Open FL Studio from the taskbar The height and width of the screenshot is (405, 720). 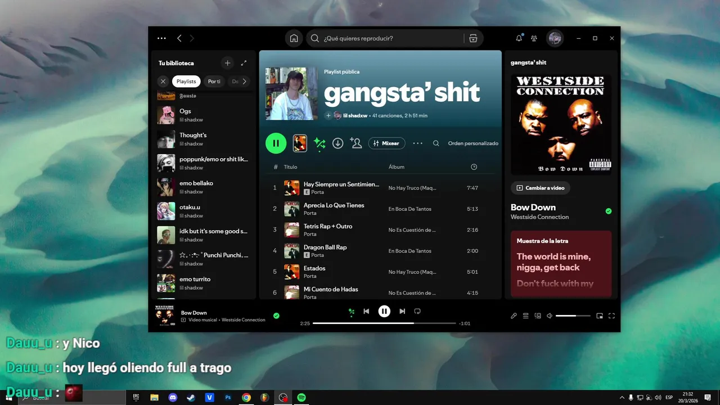264,398
